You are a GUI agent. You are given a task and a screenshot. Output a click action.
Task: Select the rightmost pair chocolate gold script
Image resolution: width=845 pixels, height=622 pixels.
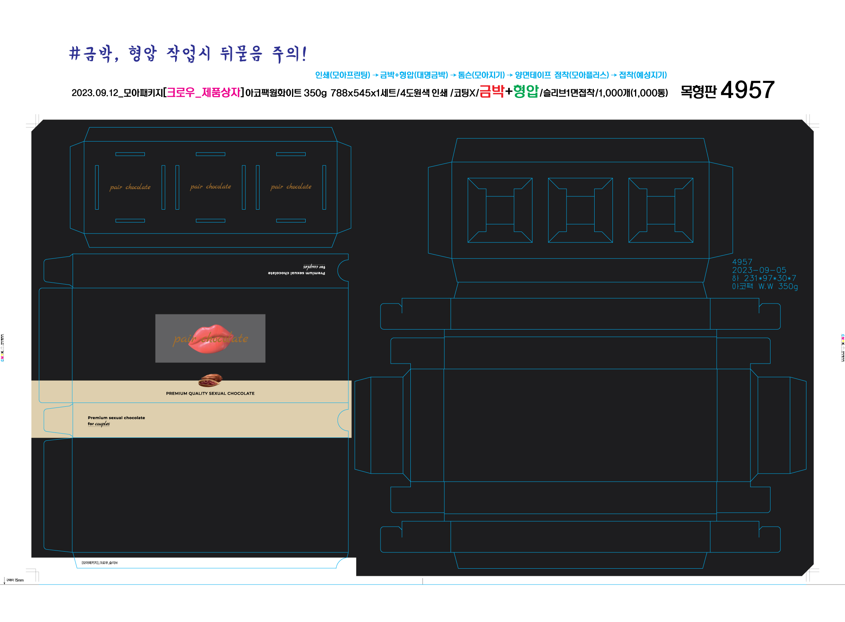pos(291,187)
